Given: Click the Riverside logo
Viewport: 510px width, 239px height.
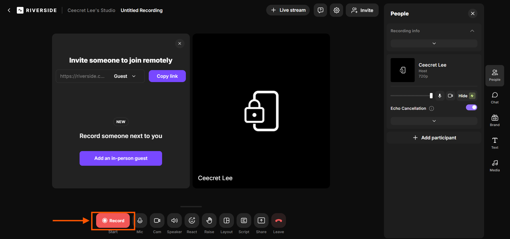Looking at the screenshot, I should tap(37, 10).
